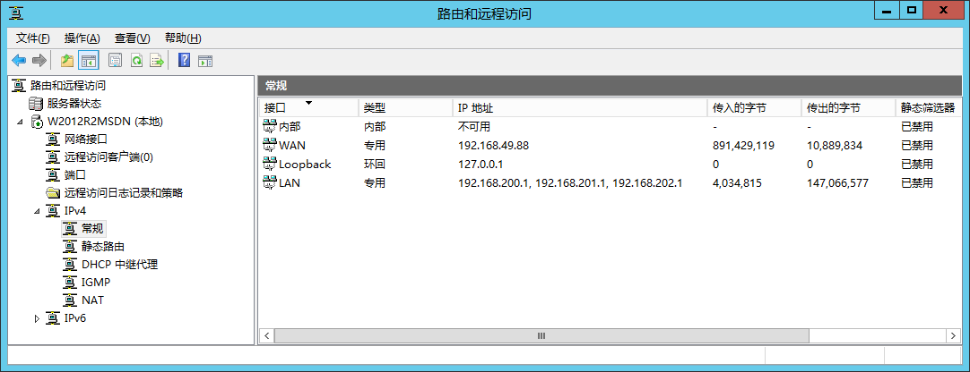Viewport: 970px width, 372px height.
Task: Open the 文件(F) menu
Action: click(x=33, y=38)
